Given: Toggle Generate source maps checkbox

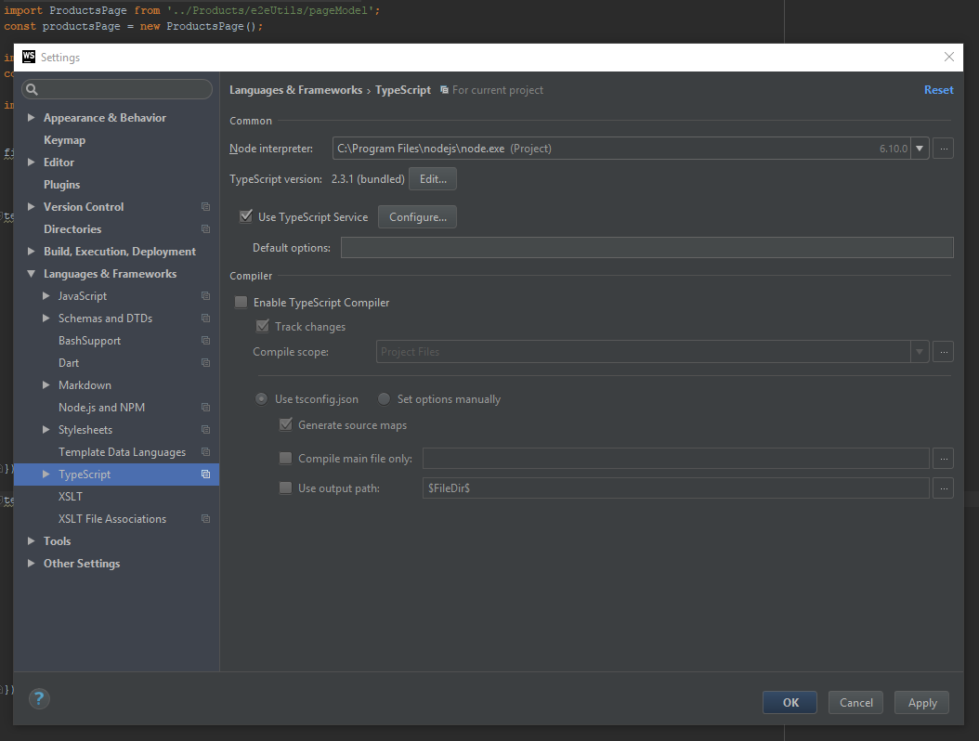Looking at the screenshot, I should click(x=285, y=425).
